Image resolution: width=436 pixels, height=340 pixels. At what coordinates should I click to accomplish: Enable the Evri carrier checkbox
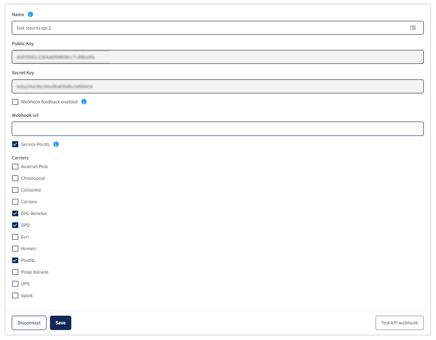(x=15, y=237)
